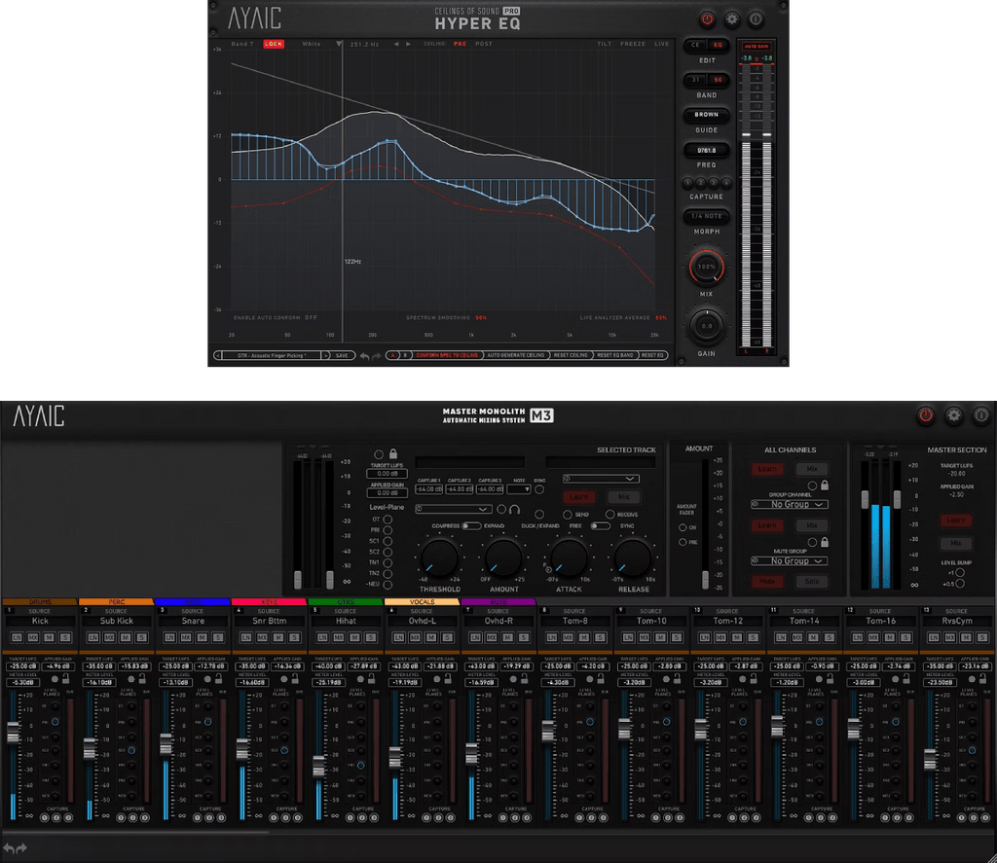
Task: Select the SC1 Level-Plane radio button
Action: (388, 541)
